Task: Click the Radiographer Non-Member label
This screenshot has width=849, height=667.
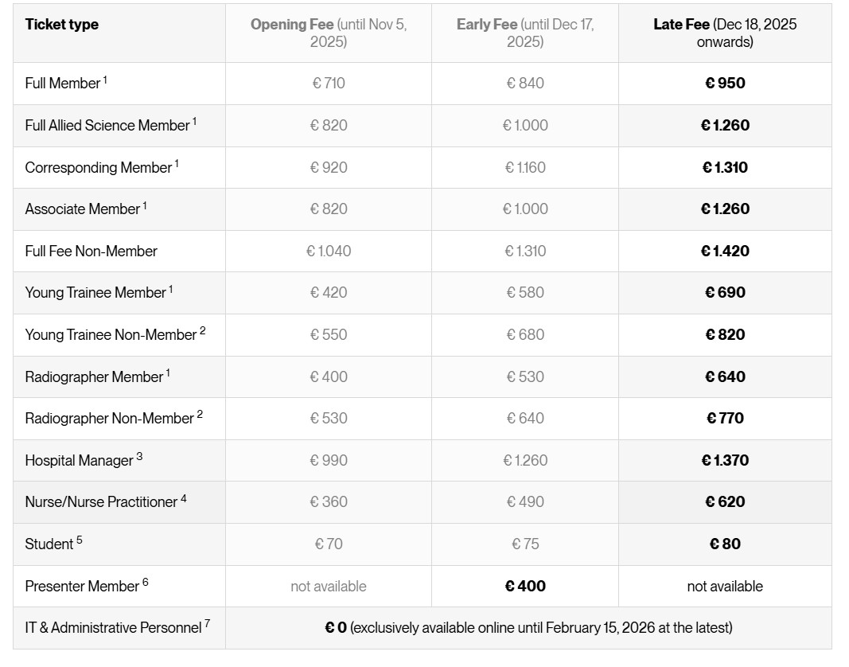Action: (x=110, y=418)
